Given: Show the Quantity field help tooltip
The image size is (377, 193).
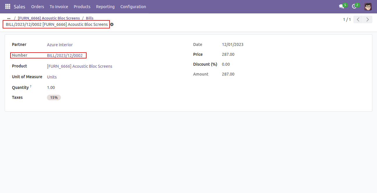Looking at the screenshot, I should tap(31, 86).
